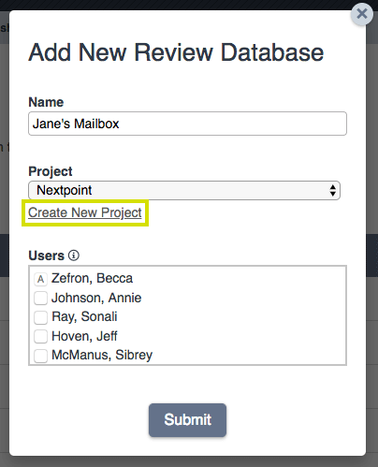Image resolution: width=378 pixels, height=467 pixels.
Task: Click the Hoven, Jeff name text
Action: pos(84,336)
